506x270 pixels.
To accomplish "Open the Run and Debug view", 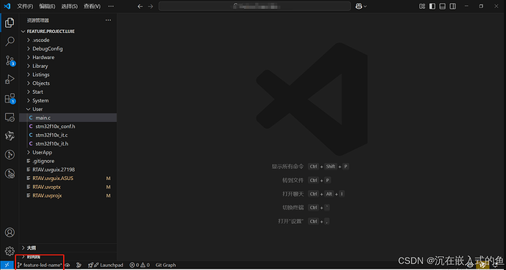I will point(10,79).
